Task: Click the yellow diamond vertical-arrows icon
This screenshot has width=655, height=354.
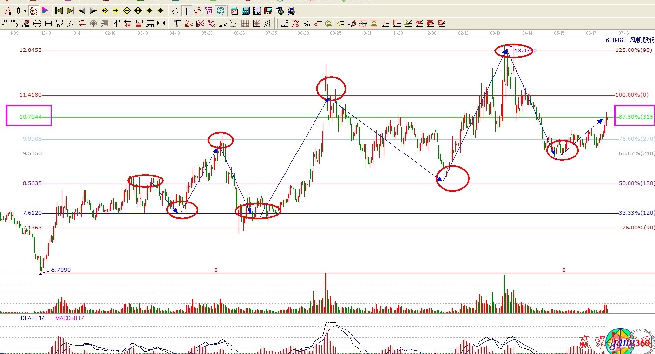Action: tap(160, 11)
